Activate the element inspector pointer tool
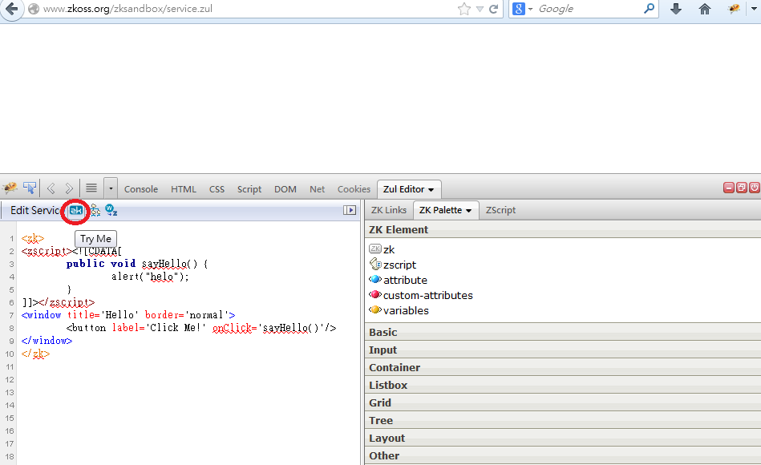The image size is (761, 465). (x=29, y=188)
